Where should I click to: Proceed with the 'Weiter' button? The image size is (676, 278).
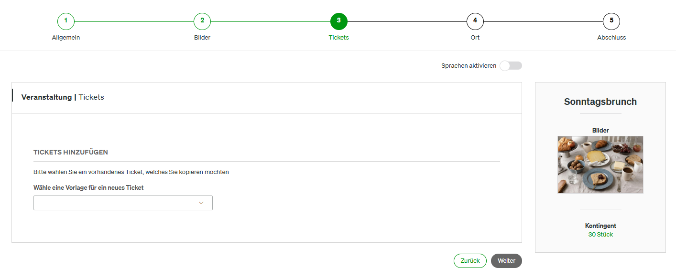coord(506,261)
